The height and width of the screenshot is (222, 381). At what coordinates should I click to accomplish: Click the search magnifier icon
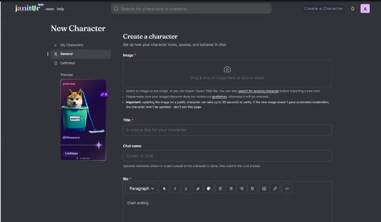tap(116, 9)
